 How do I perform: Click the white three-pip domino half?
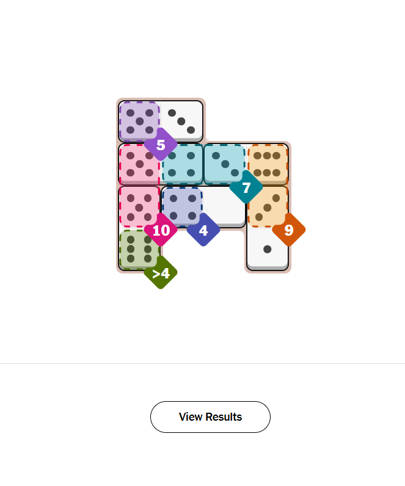tap(181, 121)
